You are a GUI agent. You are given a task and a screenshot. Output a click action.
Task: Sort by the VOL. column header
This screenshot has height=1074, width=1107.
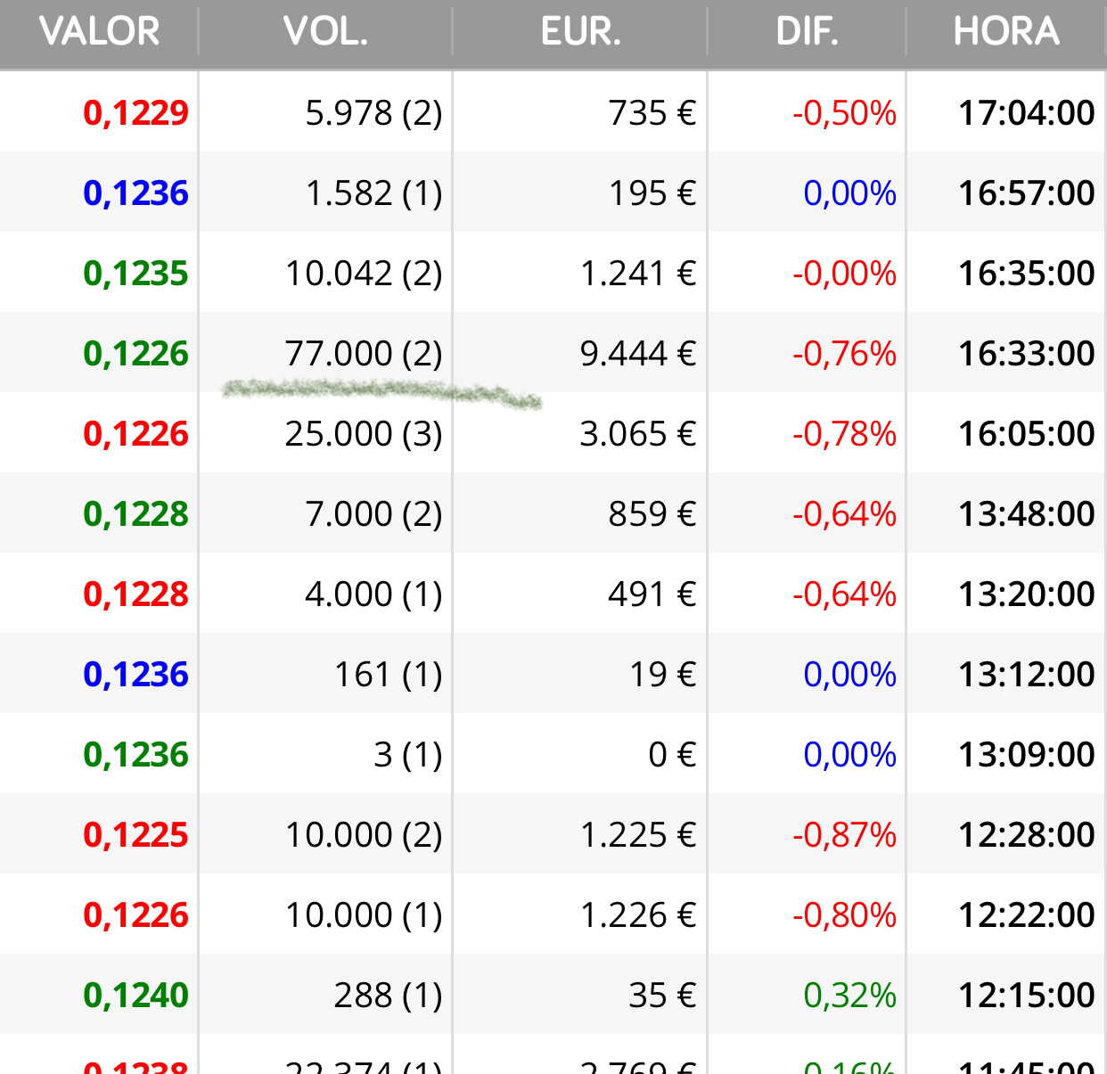click(x=325, y=32)
